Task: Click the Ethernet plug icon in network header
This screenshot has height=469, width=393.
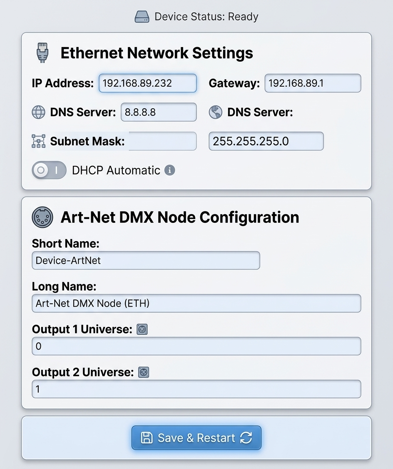Action: coord(42,52)
